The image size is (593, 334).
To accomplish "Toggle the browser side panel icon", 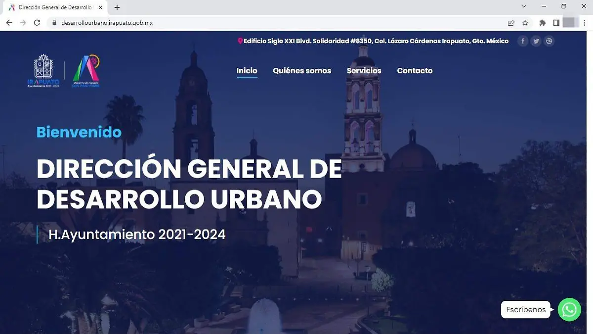I will (557, 22).
